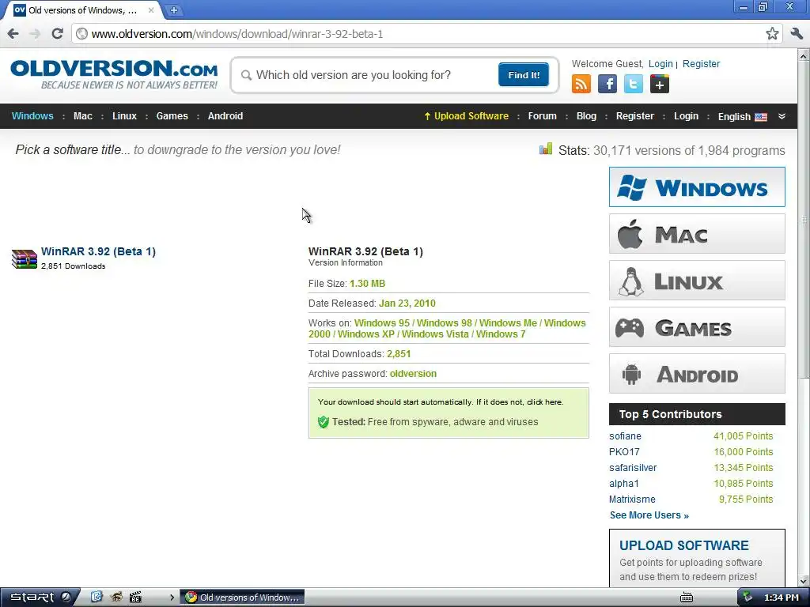Click Login link beside Welcome Guest
The height and width of the screenshot is (607, 810).
660,64
